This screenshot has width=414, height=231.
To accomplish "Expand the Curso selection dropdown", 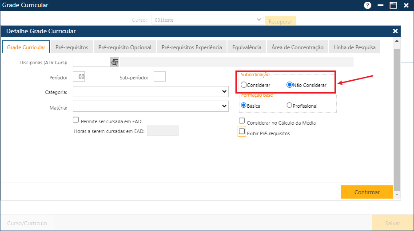I will pos(259,20).
